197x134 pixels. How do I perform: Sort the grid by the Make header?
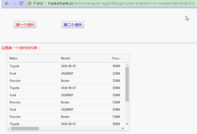[32, 58]
